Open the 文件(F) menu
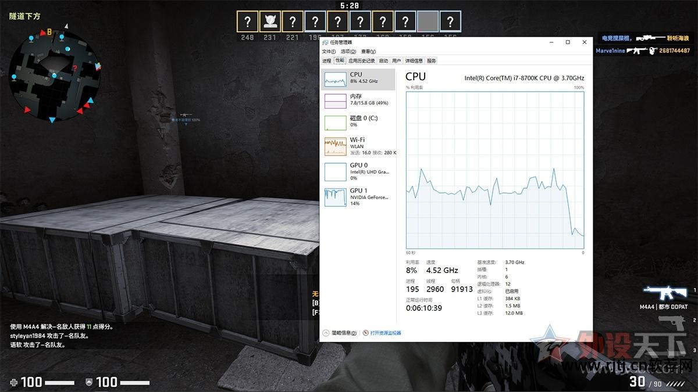 (329, 52)
